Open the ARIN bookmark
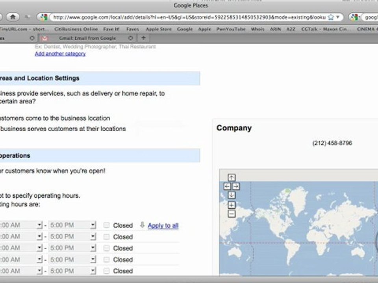Screen dimensions: 378x283 click(275, 29)
